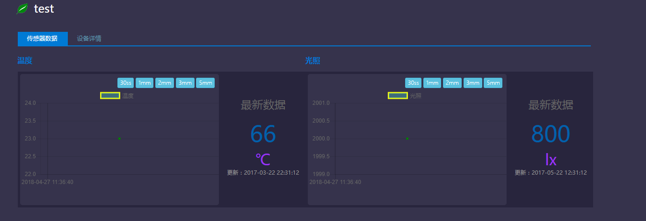Click the 光照 chart green data point

point(407,139)
